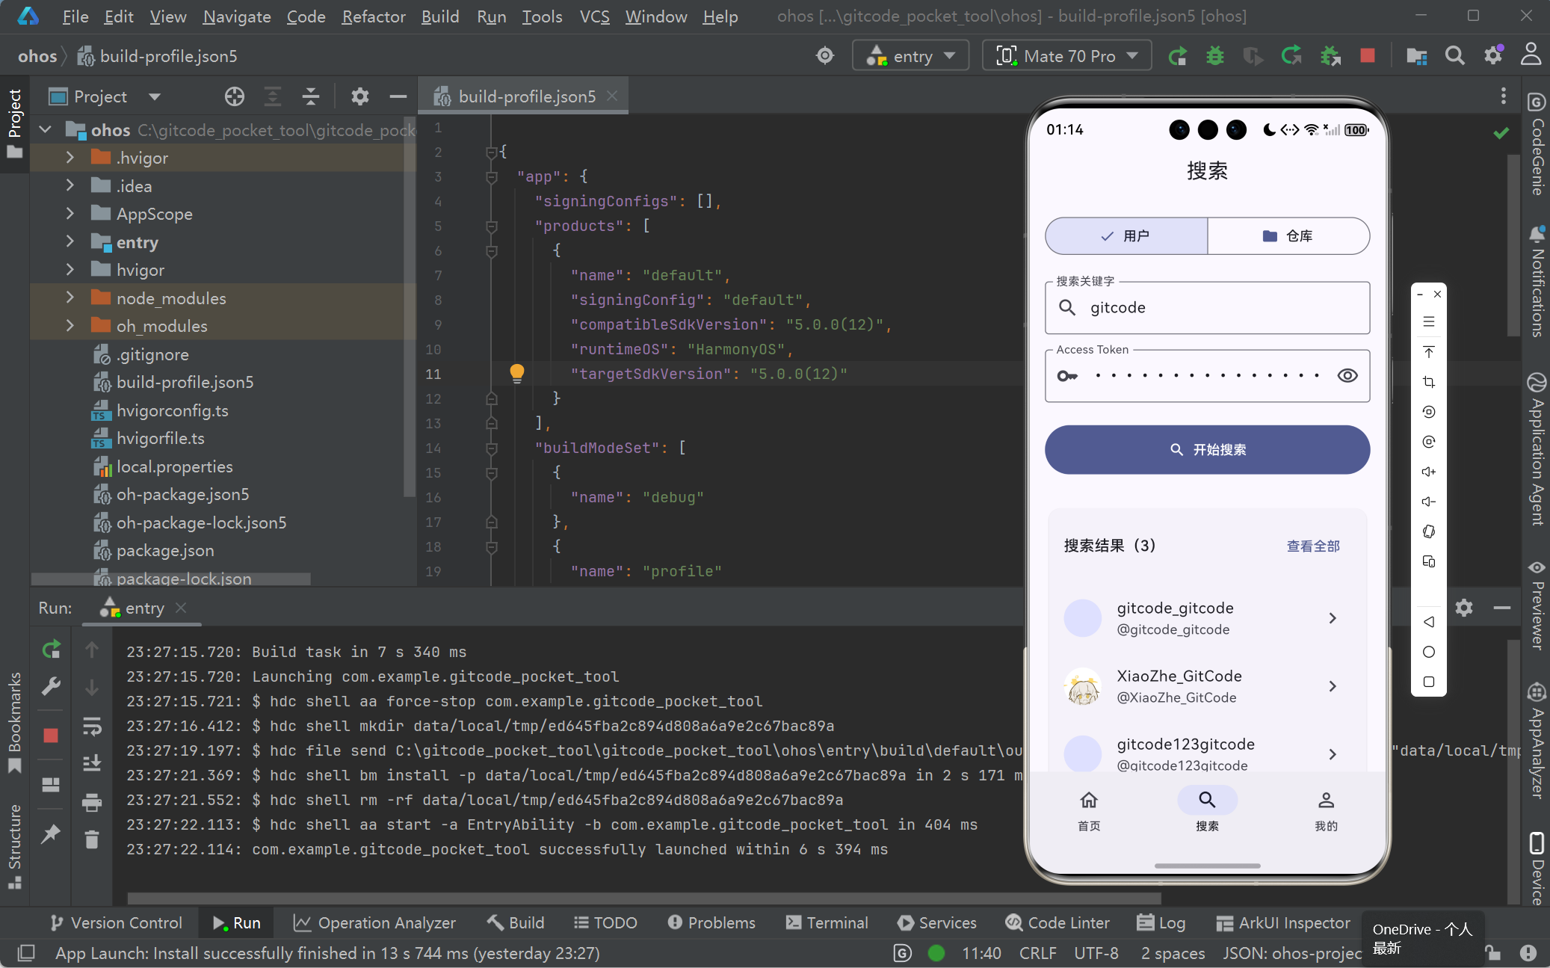1550x968 pixels.
Task: Toggle Access Token visibility eye icon
Action: point(1347,375)
